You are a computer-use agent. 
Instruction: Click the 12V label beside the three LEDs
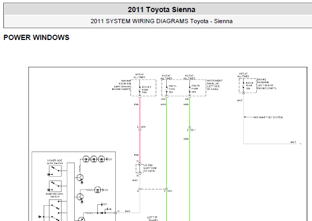110,159
